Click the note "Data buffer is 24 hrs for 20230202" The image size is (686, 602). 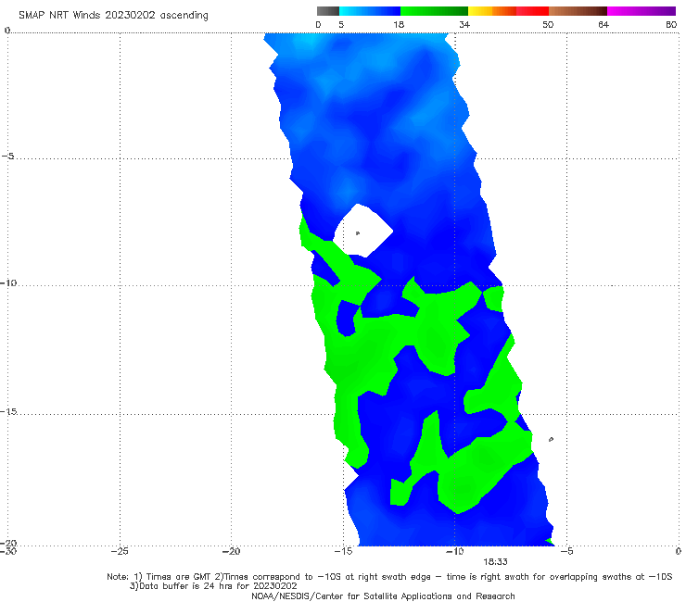[218, 586]
